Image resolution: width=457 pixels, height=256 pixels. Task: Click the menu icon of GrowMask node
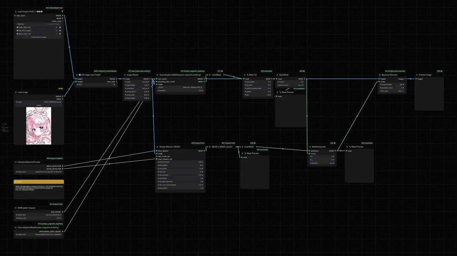click(277, 75)
